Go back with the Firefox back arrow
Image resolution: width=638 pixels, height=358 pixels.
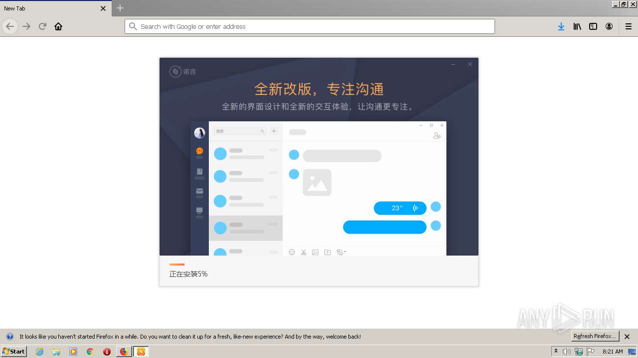point(10,26)
